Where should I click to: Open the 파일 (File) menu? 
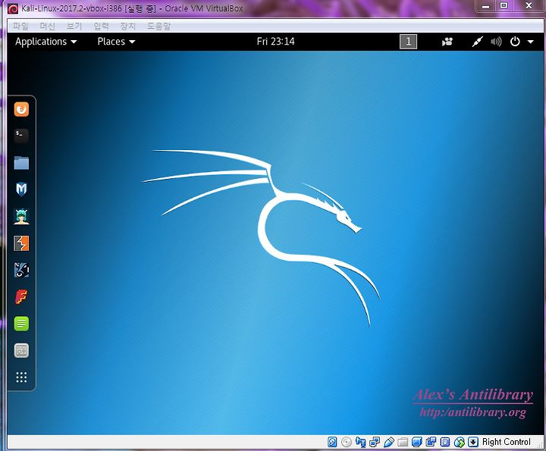point(20,26)
